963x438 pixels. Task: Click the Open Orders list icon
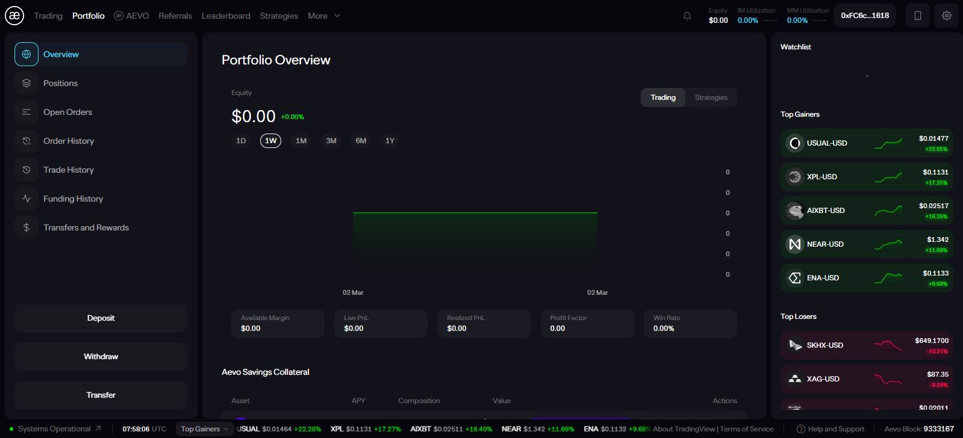pos(26,112)
